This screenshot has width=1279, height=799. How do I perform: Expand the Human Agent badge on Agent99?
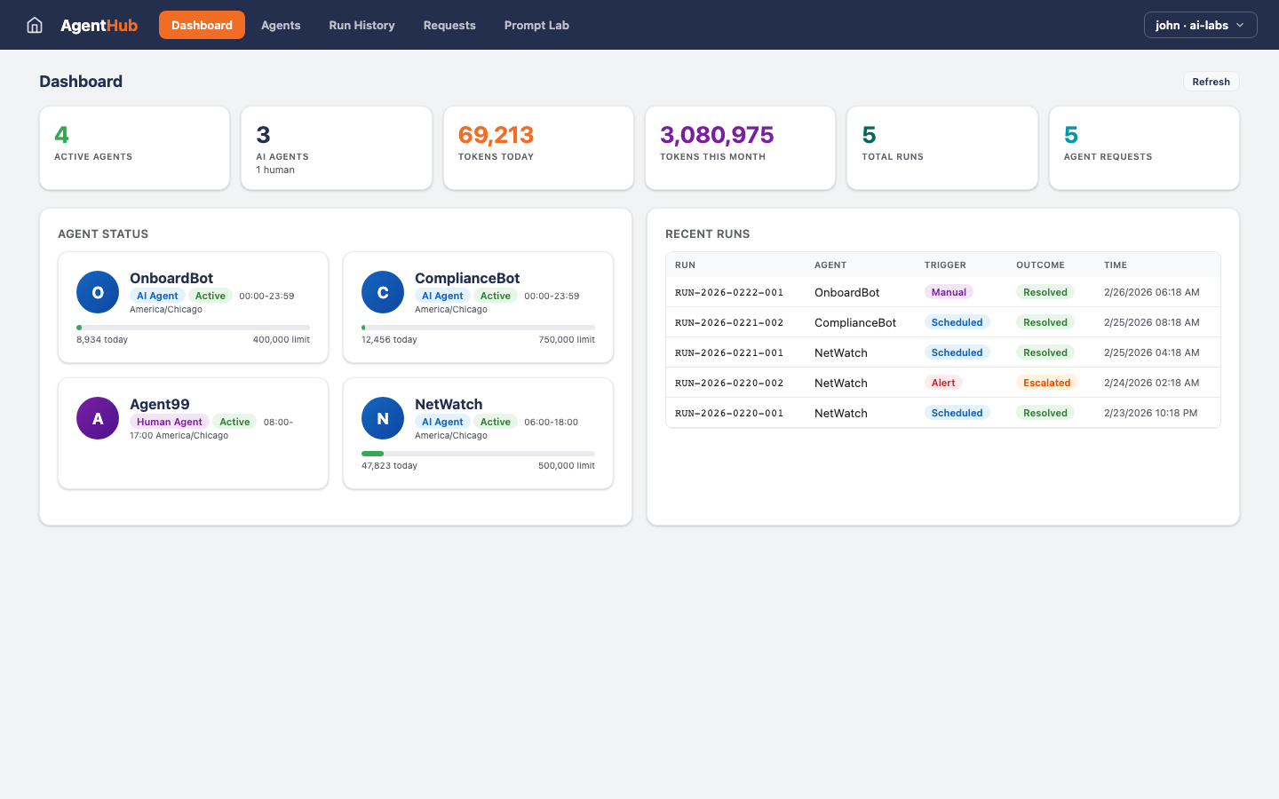tap(169, 421)
